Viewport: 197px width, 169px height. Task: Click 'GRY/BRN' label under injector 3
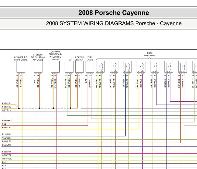pos(151,83)
